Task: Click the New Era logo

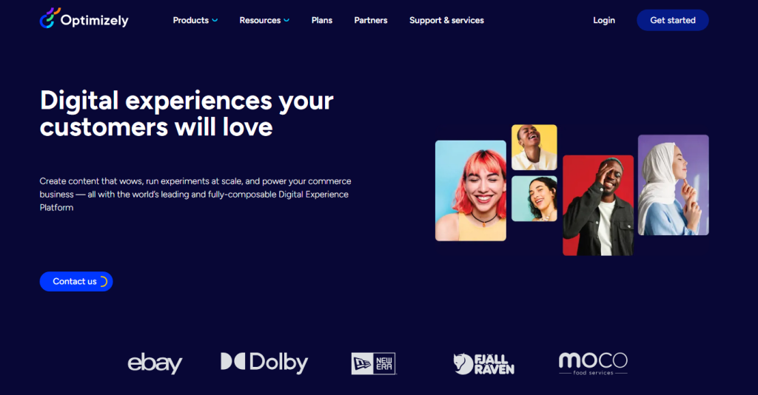Action: tap(373, 364)
